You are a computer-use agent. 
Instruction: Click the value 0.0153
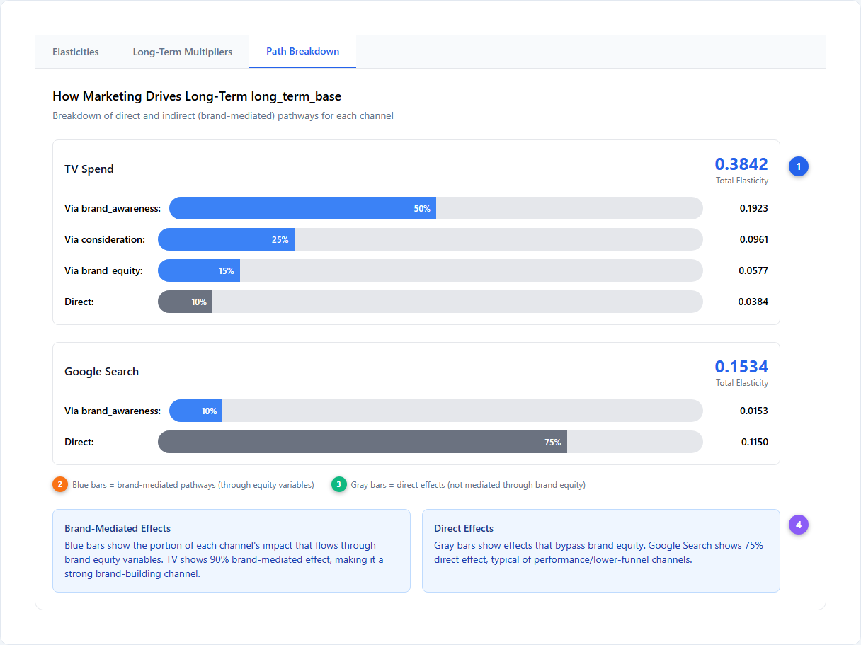(x=754, y=411)
